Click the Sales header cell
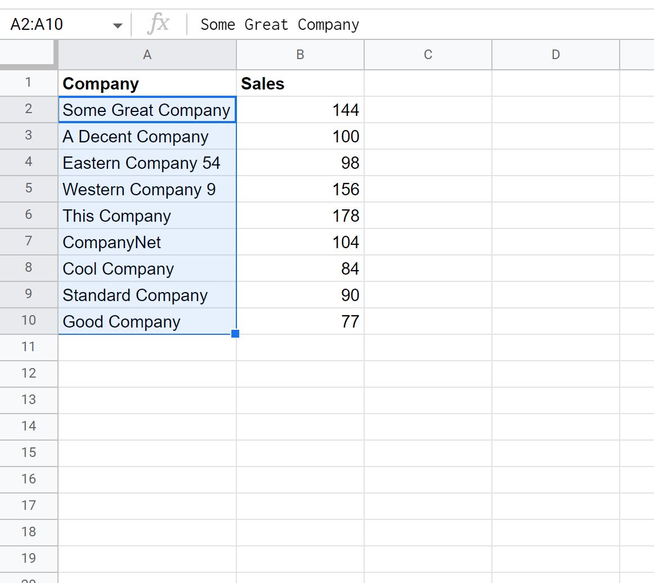Viewport: 654px width, 583px height. coord(301,83)
